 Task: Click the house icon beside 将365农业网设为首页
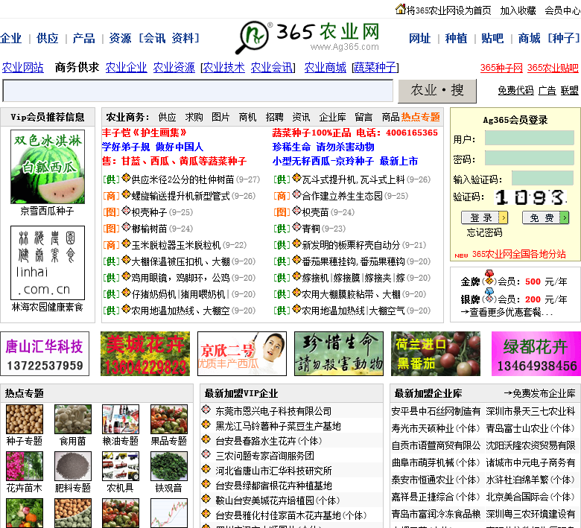[401, 9]
